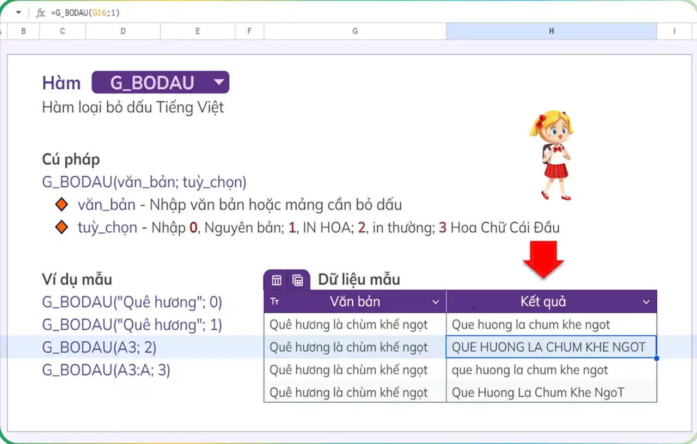
Task: Expand the Kết quả column filter dropdown
Action: point(646,303)
